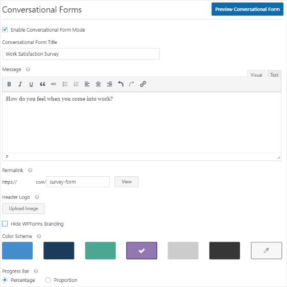Open help tooltip next to Permalink label

tap(30, 171)
